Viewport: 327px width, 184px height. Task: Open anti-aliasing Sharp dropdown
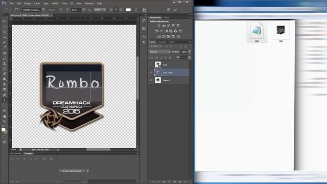[100, 10]
